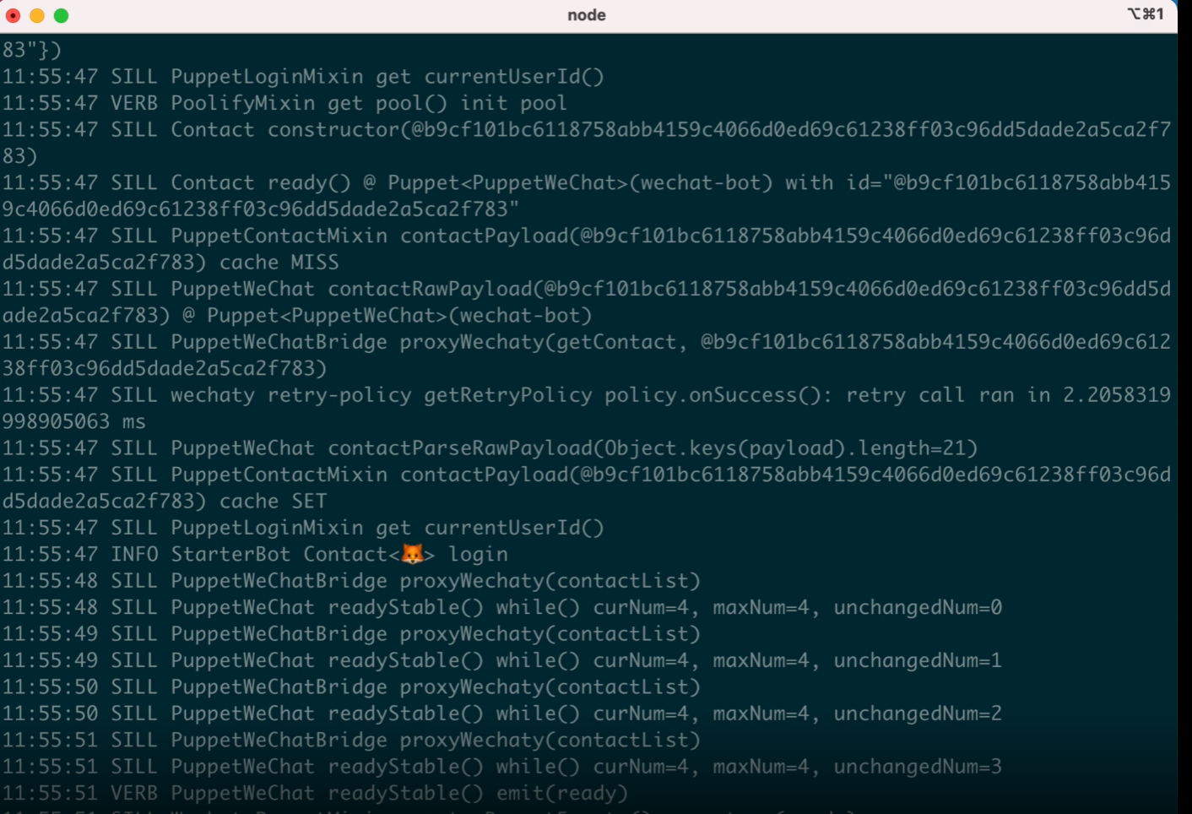Click the "node" window title

[587, 15]
